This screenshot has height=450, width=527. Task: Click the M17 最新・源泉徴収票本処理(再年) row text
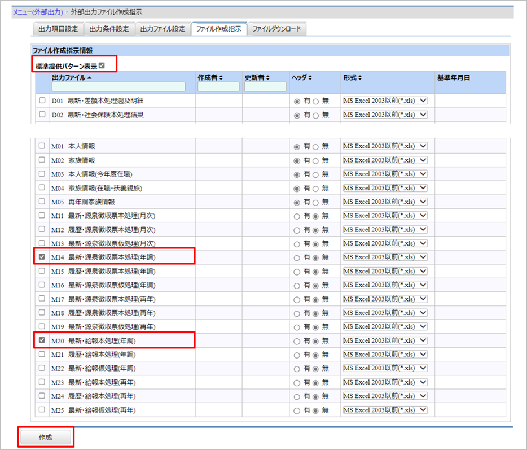(x=103, y=299)
